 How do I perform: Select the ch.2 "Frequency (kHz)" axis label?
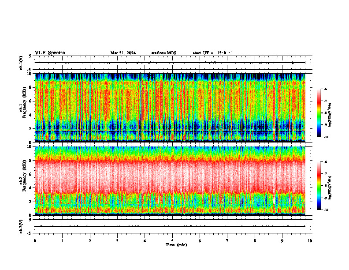click(x=25, y=176)
